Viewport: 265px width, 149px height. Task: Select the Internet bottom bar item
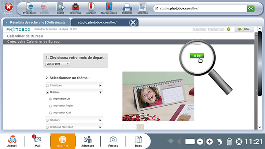point(62,141)
